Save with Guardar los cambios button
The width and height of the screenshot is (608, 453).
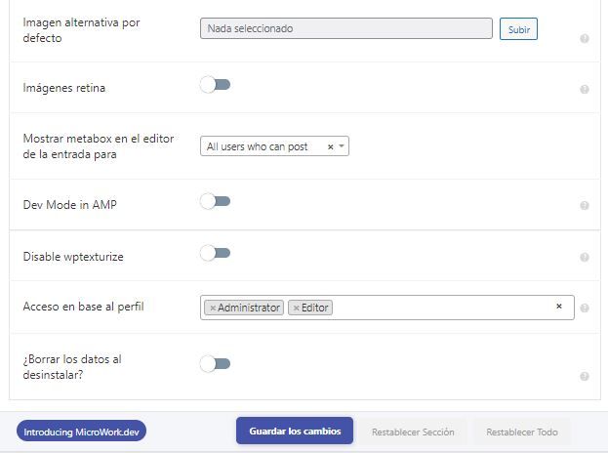pyautogui.click(x=295, y=431)
